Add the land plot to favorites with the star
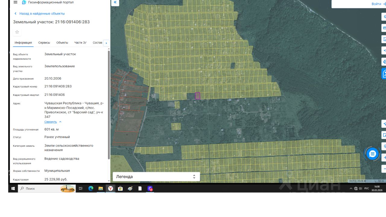Screen dimensions: 386x217 (x=17, y=32)
